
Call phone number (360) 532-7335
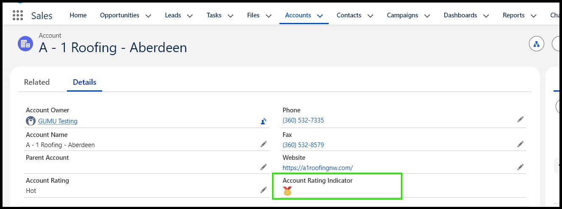coord(303,120)
